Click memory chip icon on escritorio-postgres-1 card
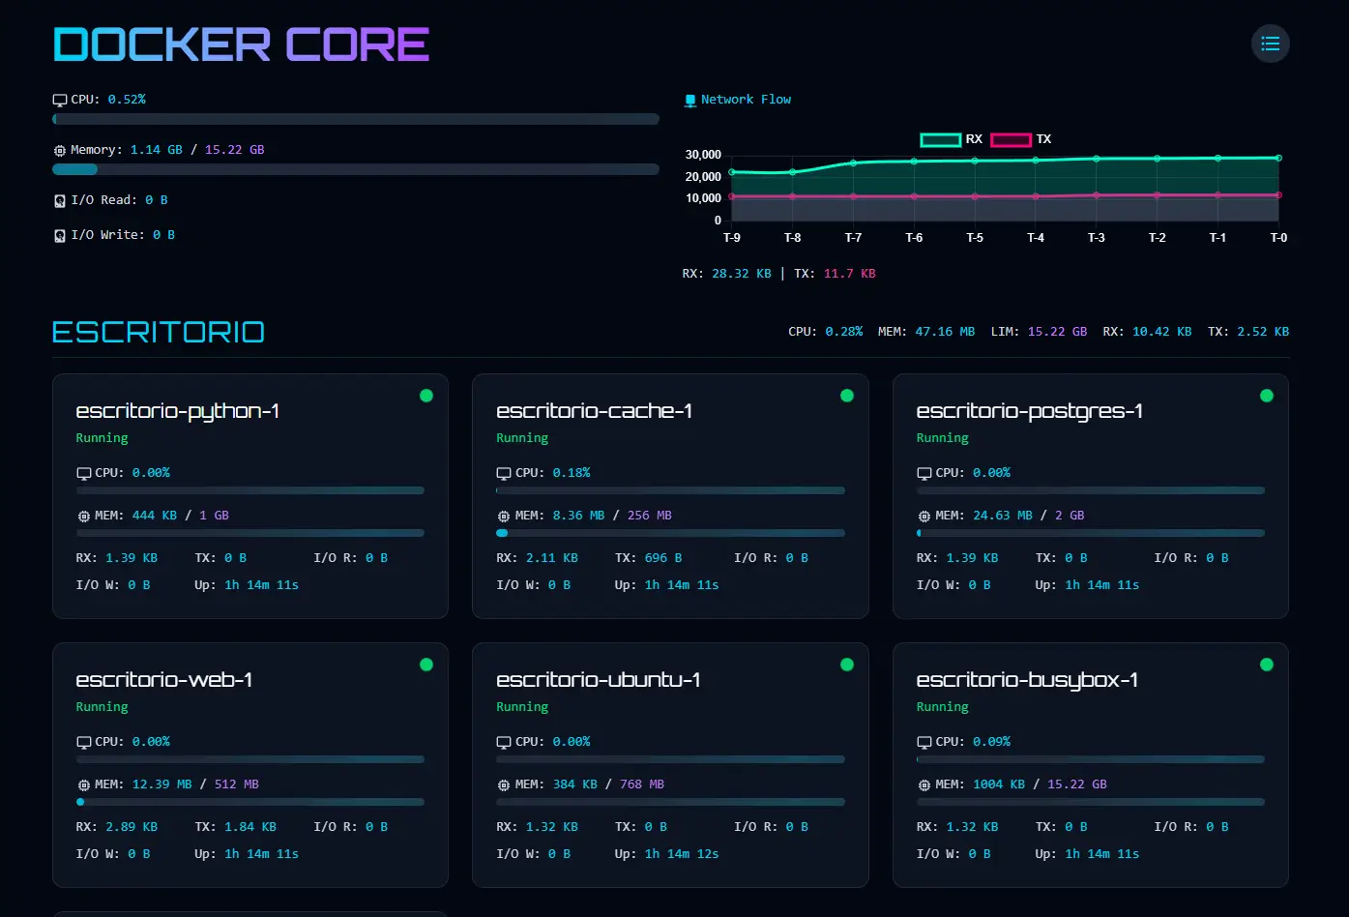The height and width of the screenshot is (917, 1349). click(x=924, y=515)
